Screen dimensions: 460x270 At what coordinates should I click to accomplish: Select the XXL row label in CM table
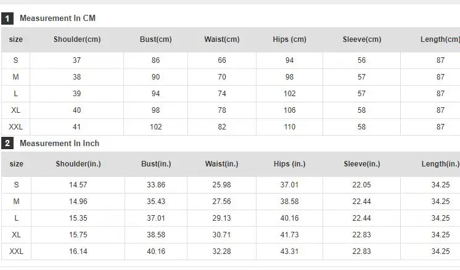16,127
